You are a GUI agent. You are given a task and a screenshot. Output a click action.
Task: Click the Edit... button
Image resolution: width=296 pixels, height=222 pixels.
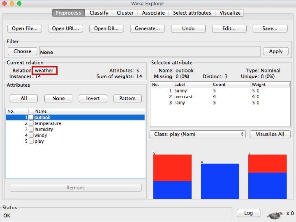click(229, 28)
